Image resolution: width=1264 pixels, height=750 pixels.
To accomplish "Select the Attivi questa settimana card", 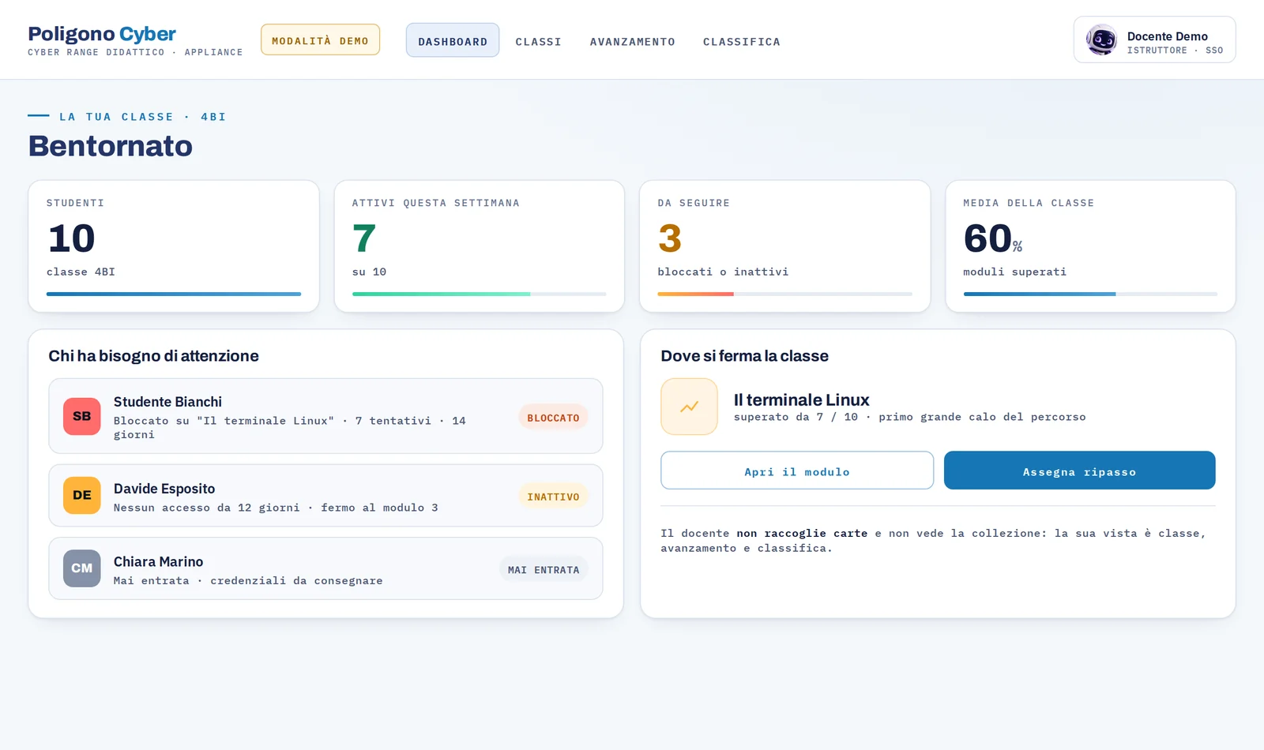I will coord(480,246).
